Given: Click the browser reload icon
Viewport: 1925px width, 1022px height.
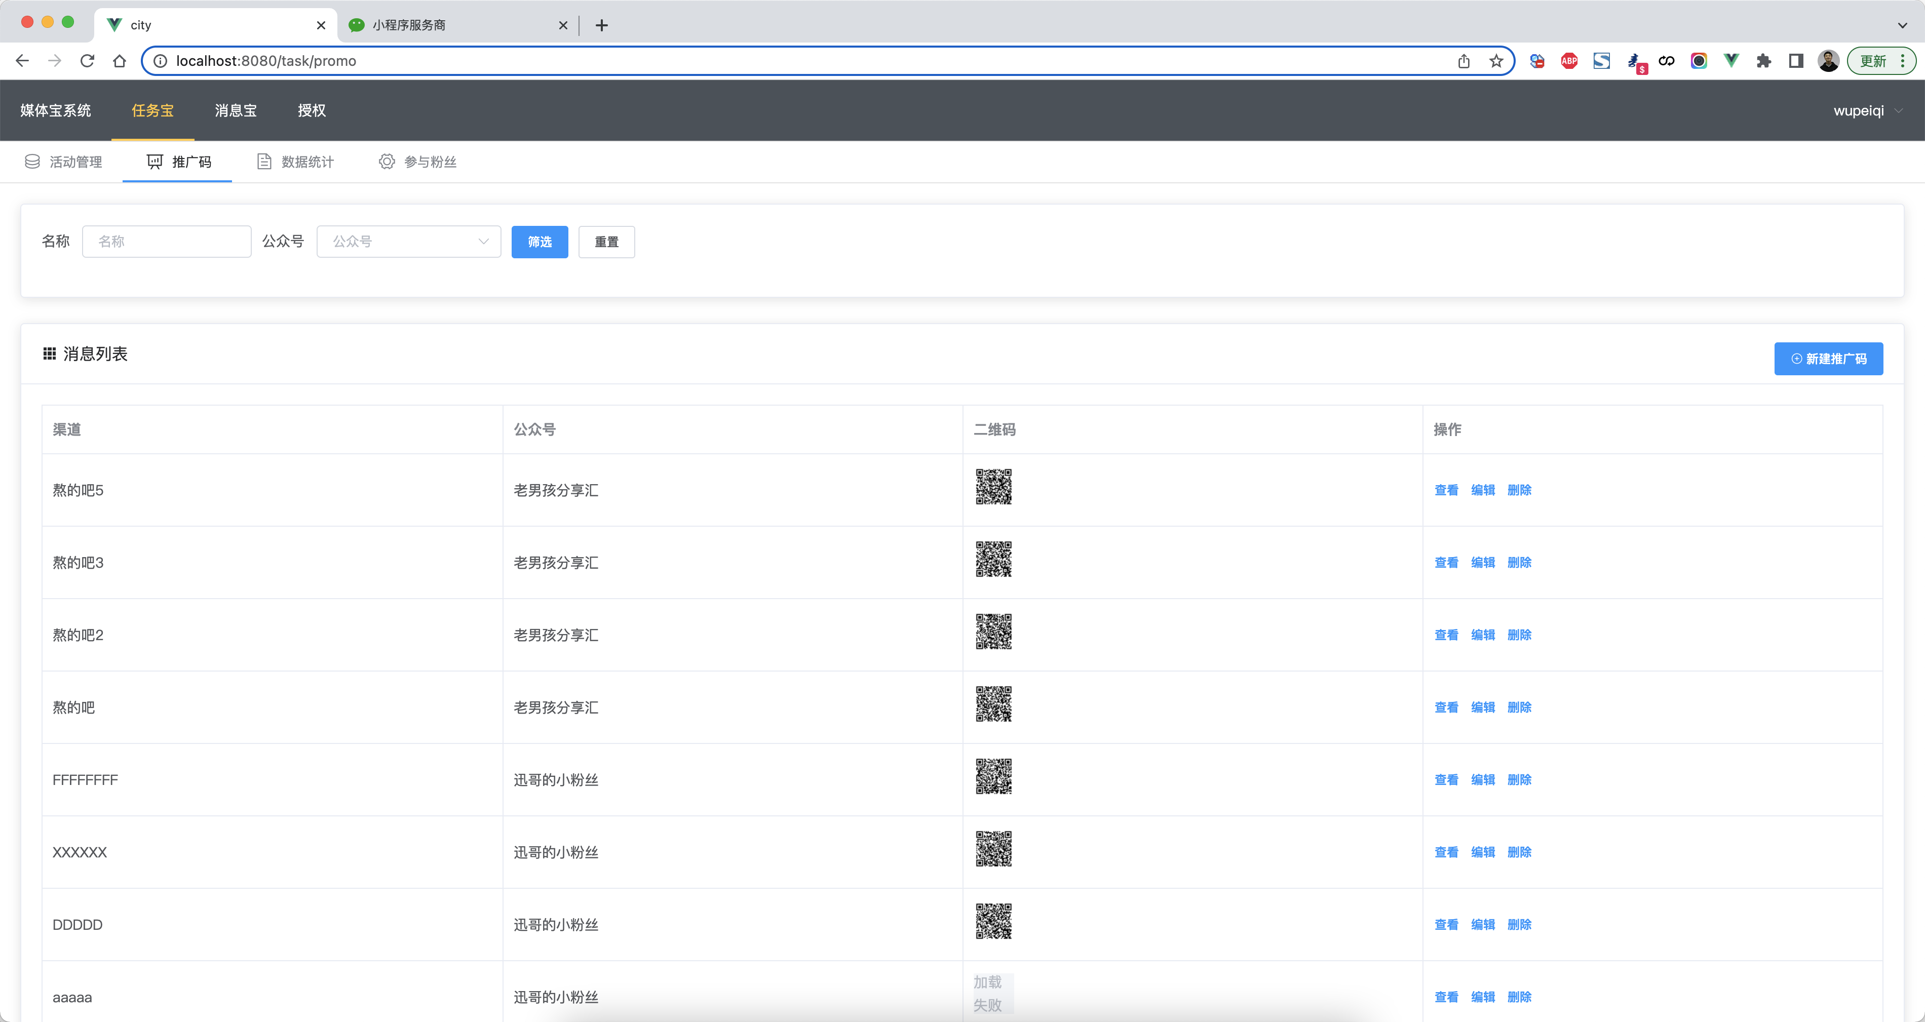Looking at the screenshot, I should point(88,60).
